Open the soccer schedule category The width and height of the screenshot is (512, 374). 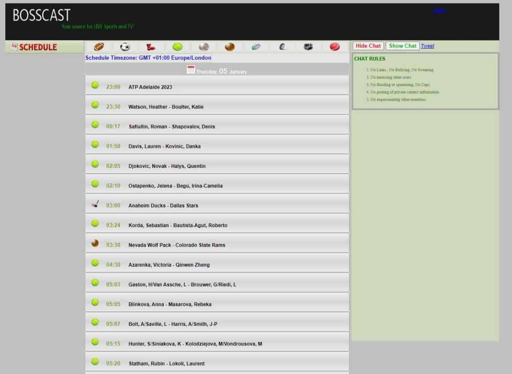click(x=125, y=46)
